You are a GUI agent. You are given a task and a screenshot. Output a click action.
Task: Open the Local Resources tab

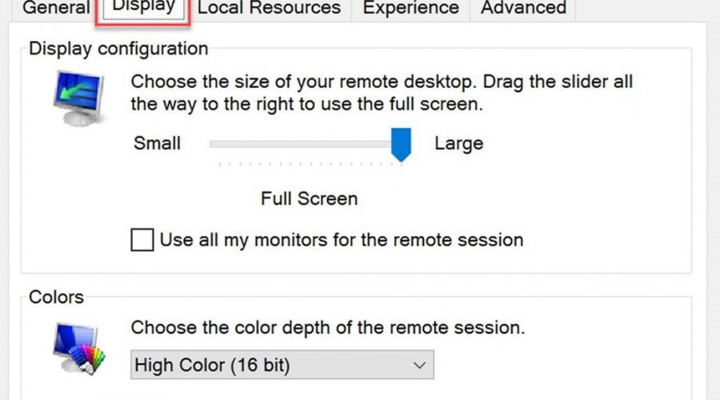tap(269, 9)
